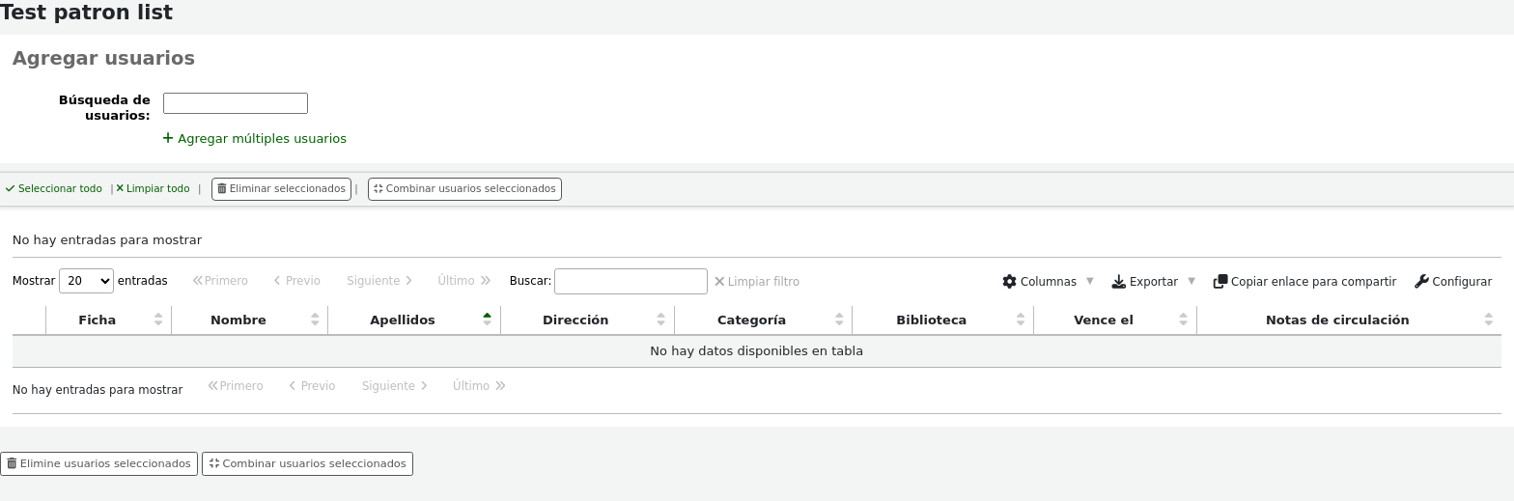Sort table by Apellidos column header
The height and width of the screenshot is (501, 1514).
403,320
